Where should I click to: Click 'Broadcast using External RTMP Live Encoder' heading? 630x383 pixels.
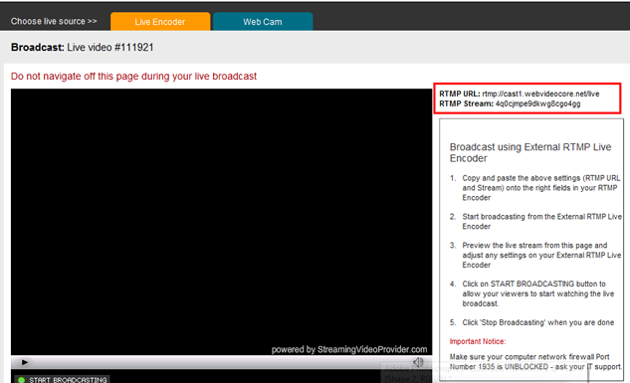click(530, 152)
